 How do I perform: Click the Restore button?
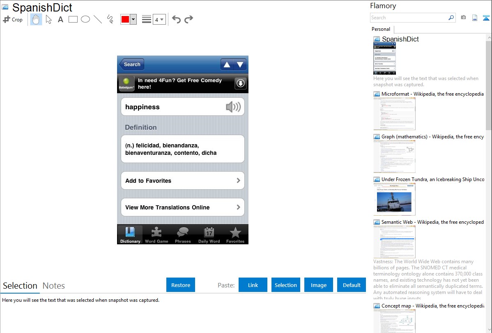point(181,285)
